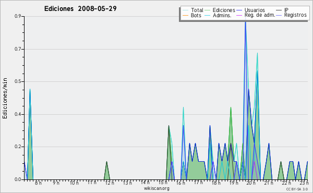Viewport: 313px width, 193px height.
Task: Click the '11 h' x-axis label
Action: click(x=92, y=183)
